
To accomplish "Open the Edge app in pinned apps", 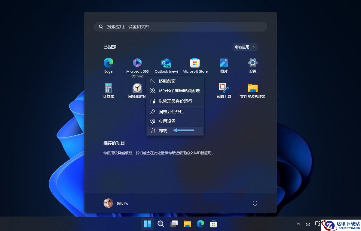I will (108, 65).
